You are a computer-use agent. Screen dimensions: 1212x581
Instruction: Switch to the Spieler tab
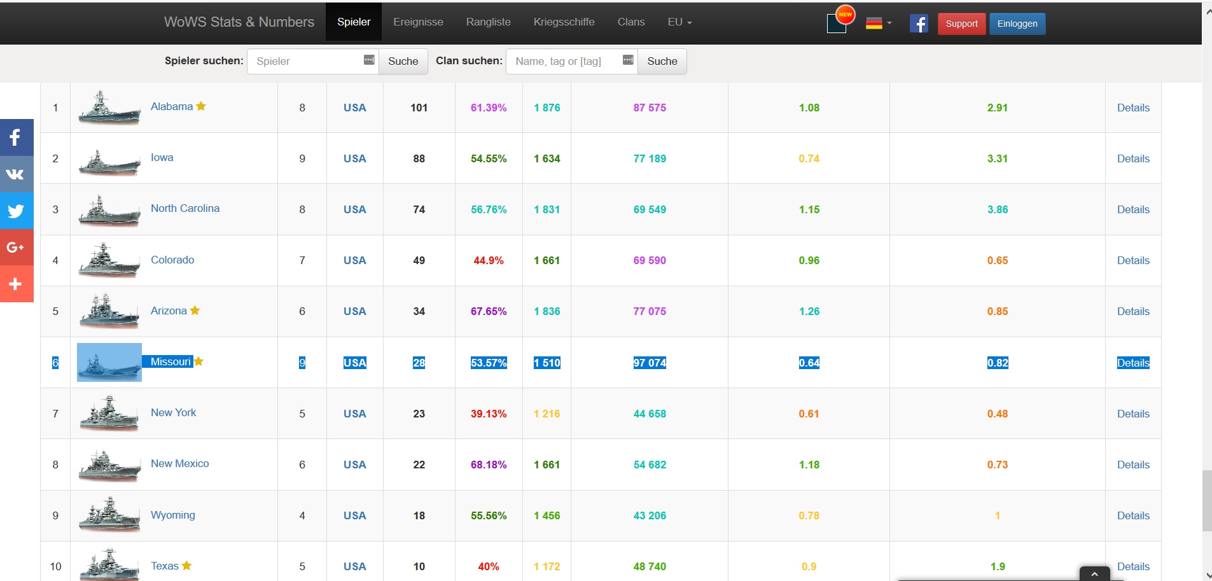point(354,22)
